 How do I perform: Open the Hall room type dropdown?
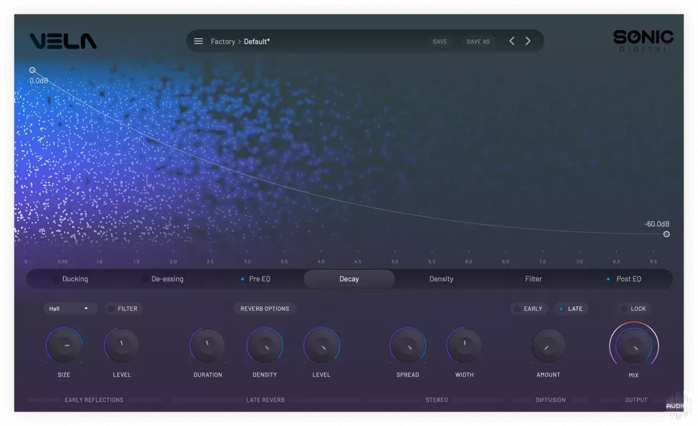pos(70,309)
